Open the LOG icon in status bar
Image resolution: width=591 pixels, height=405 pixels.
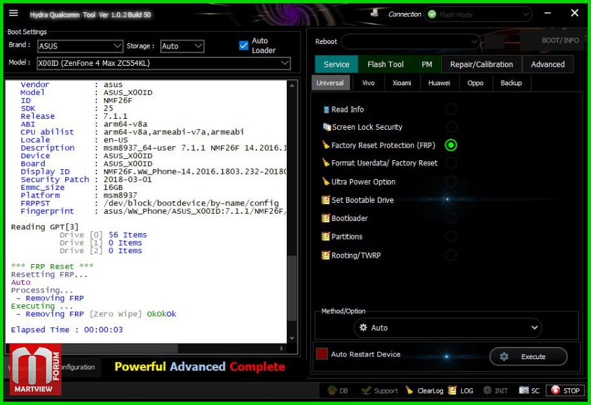(x=452, y=390)
